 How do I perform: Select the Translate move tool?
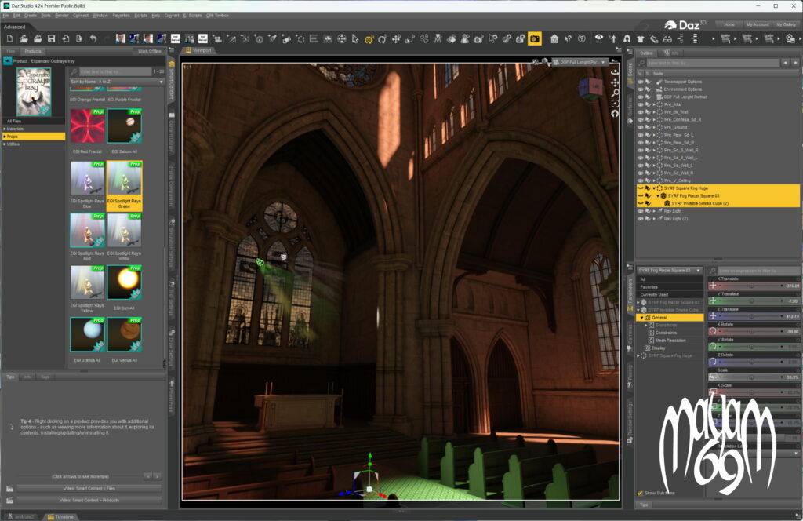pyautogui.click(x=396, y=39)
